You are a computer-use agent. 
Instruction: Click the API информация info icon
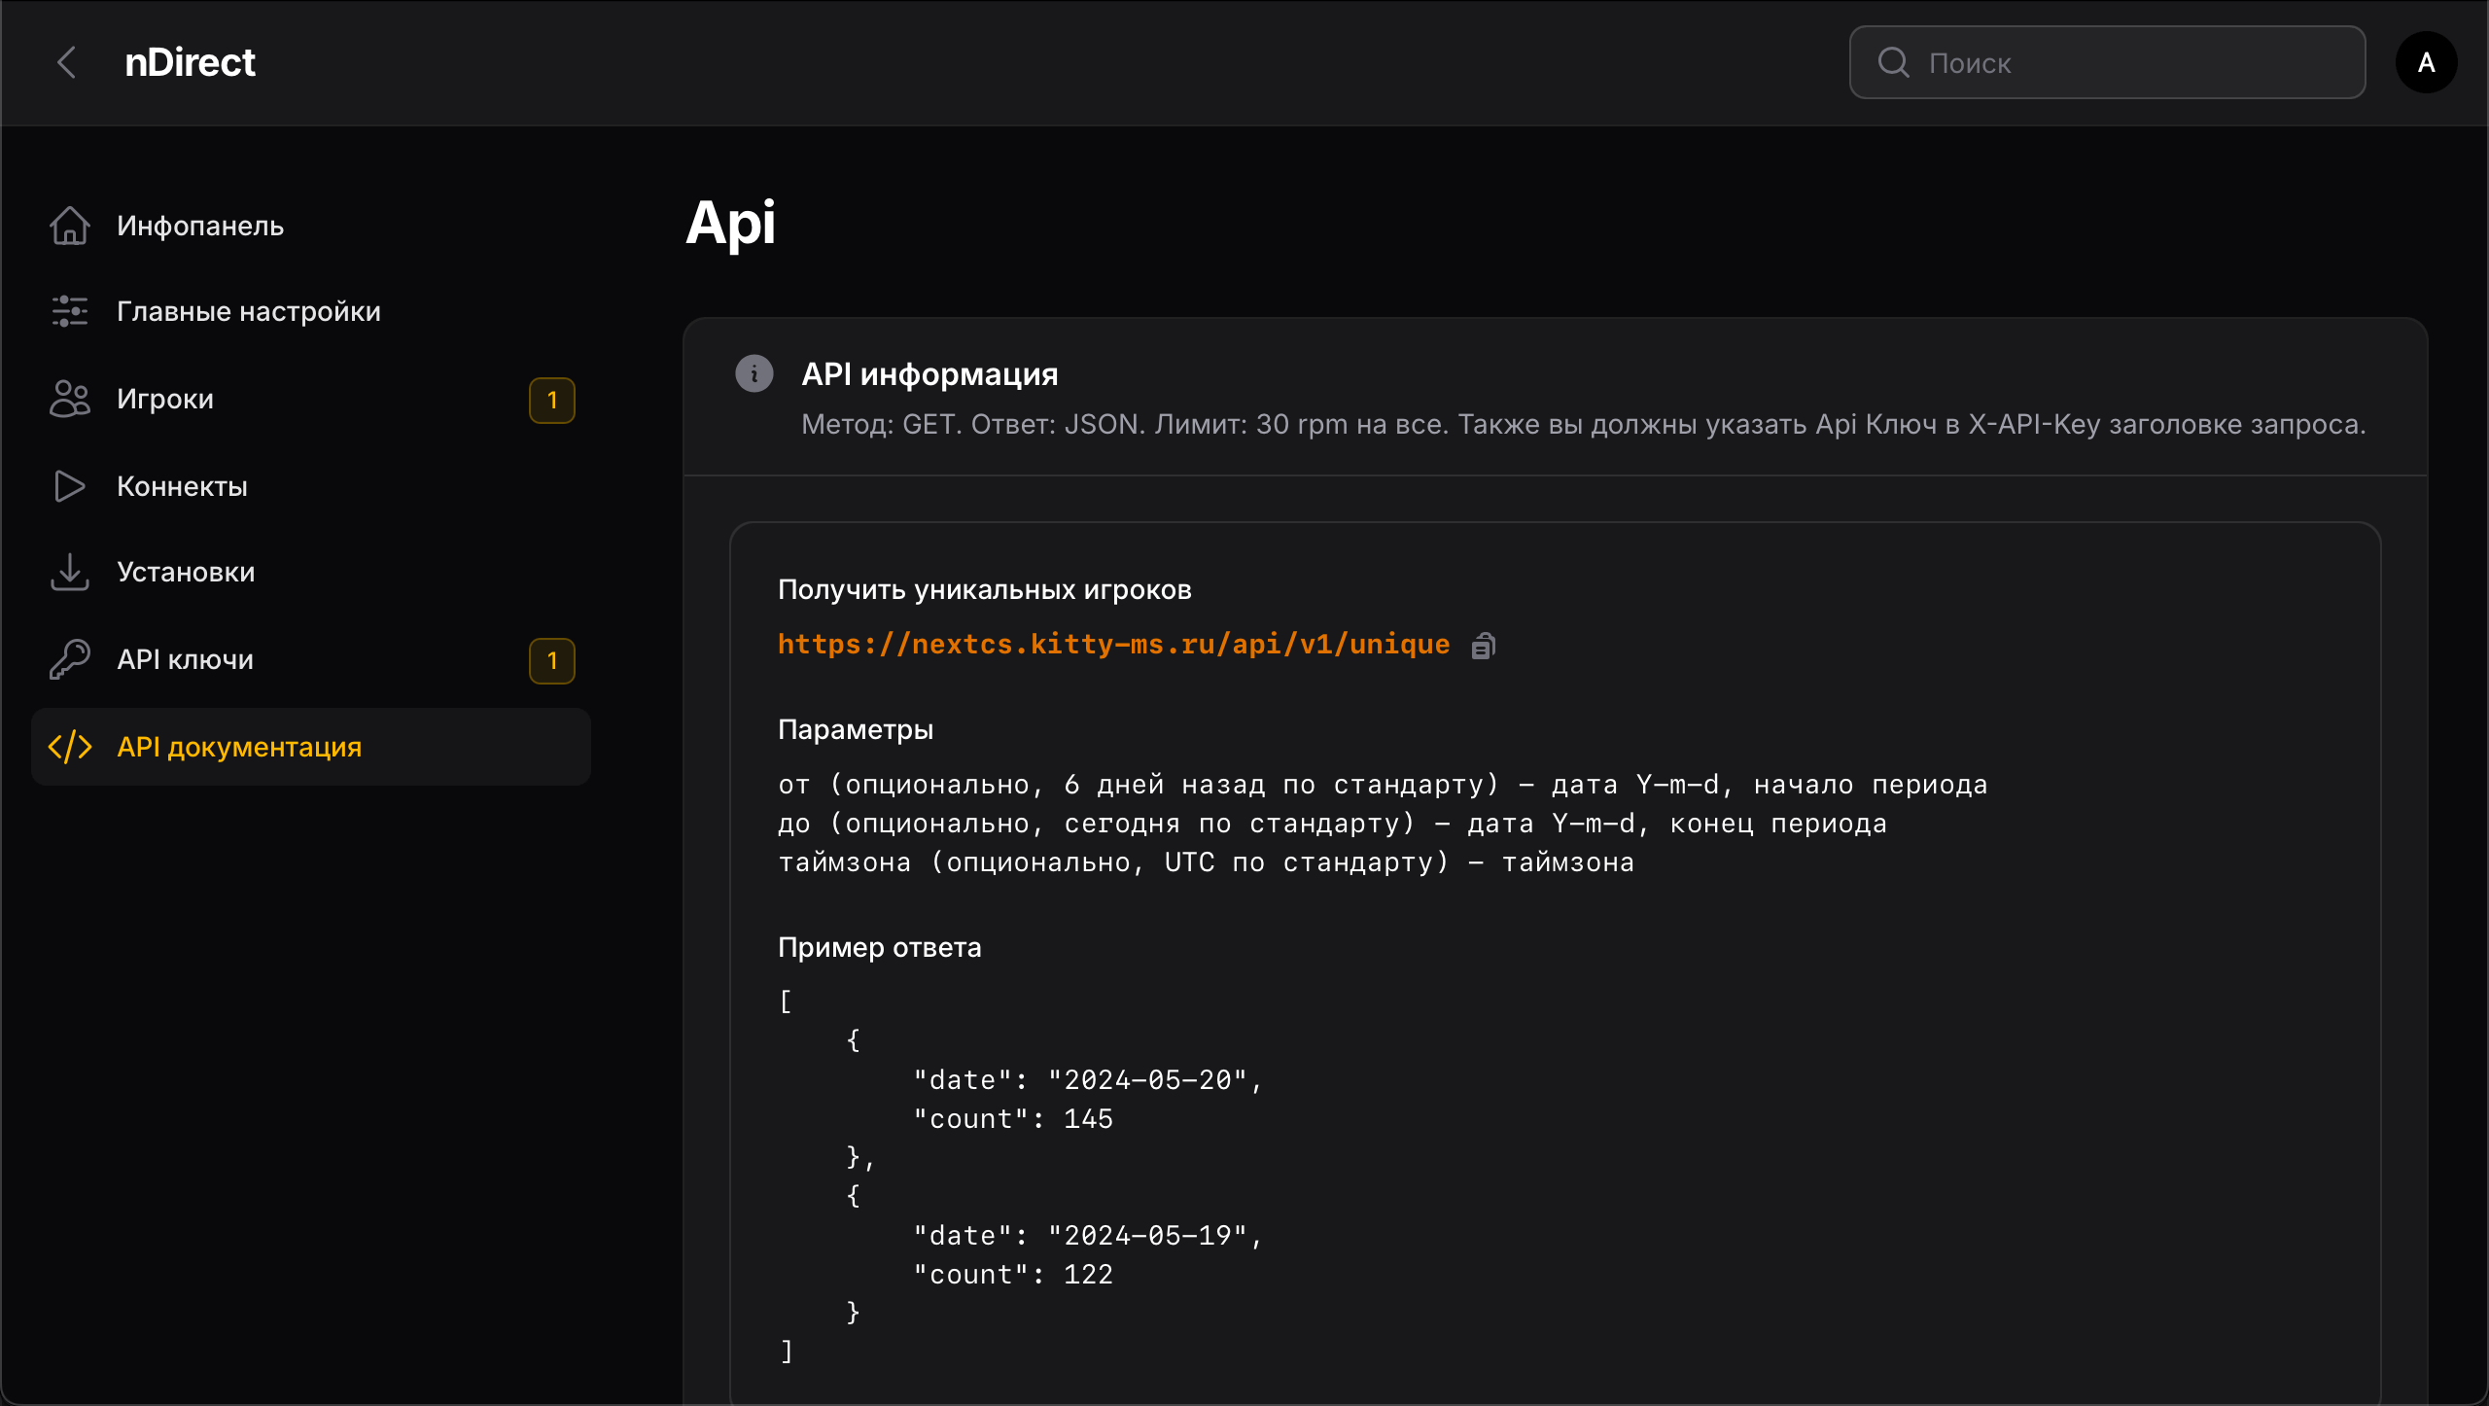(754, 372)
